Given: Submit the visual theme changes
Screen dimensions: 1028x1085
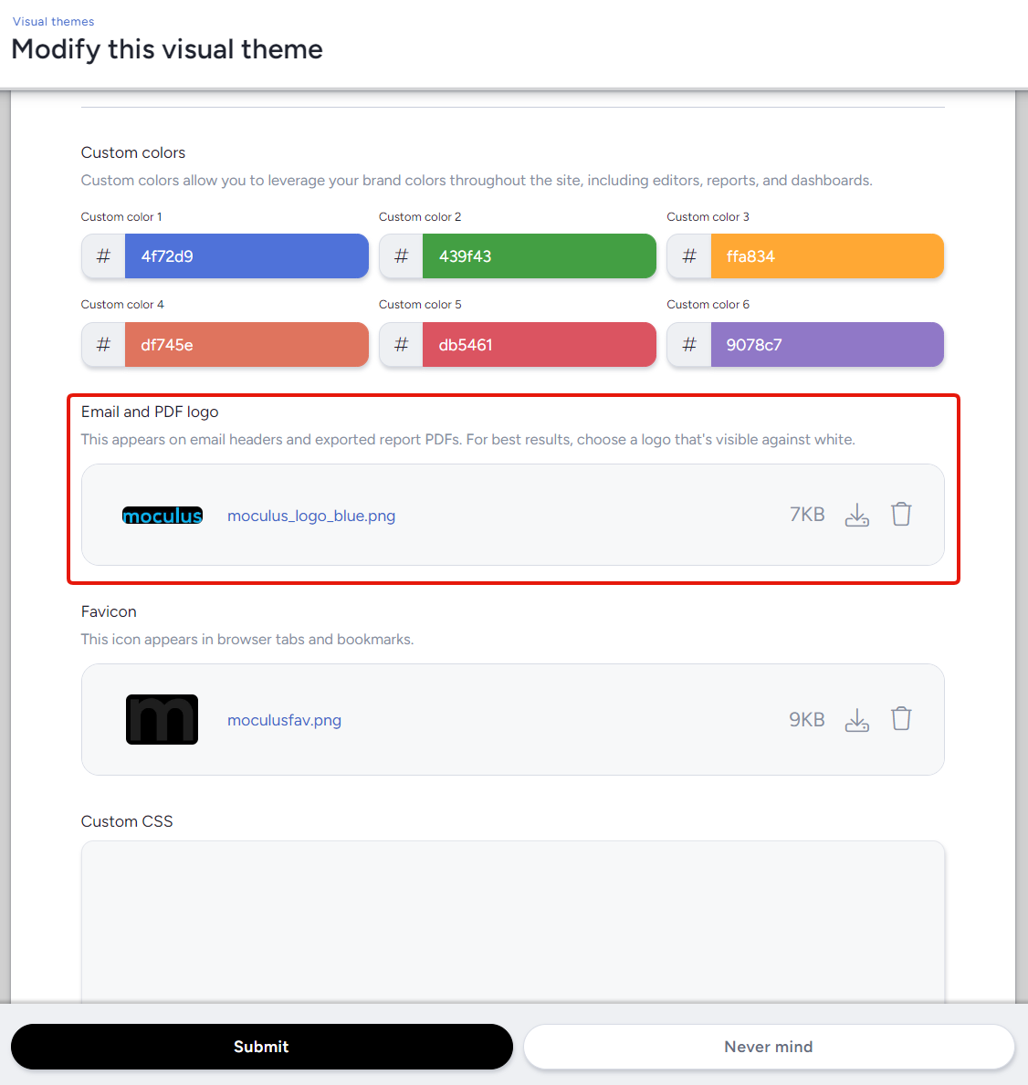Looking at the screenshot, I should [261, 1047].
